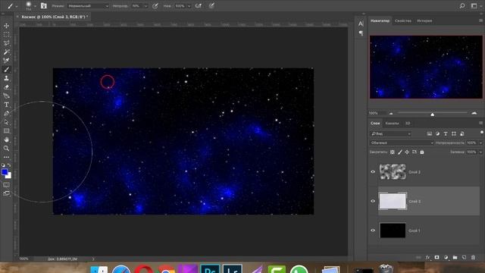The width and height of the screenshot is (485, 273).
Task: Add a layer mask
Action: (x=436, y=257)
